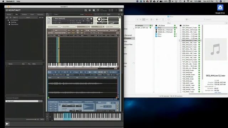Toggle Selected Groups only in Mapping Editor
This screenshot has width=228, height=128.
pyautogui.click(x=103, y=31)
